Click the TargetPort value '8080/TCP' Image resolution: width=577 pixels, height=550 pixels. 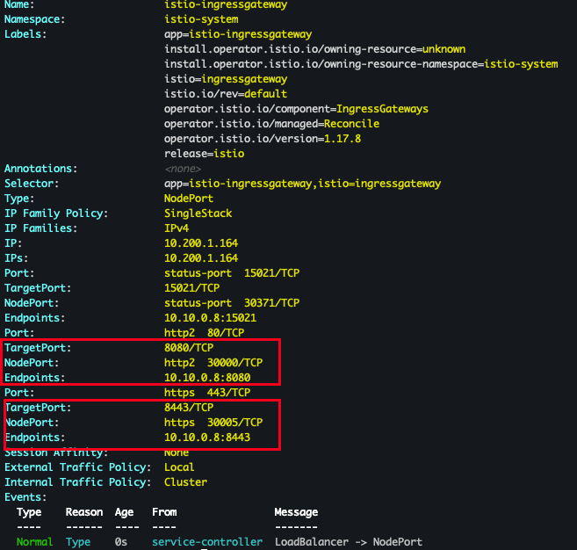(x=189, y=348)
